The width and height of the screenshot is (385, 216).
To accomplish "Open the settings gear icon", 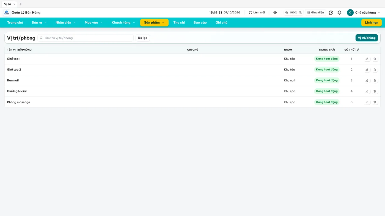I will (339, 13).
